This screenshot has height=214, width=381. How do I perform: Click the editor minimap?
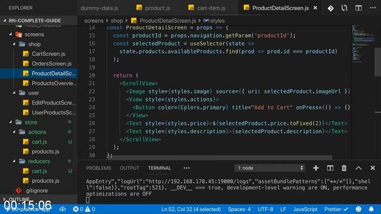coord(363,43)
